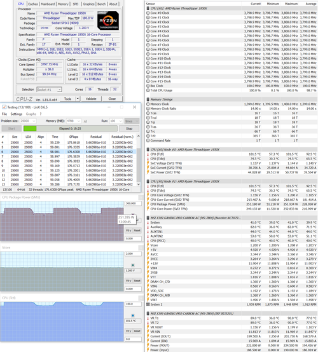Click the thermometer icon beside System temperature row
Screen dimensions: 318x352
148,222
